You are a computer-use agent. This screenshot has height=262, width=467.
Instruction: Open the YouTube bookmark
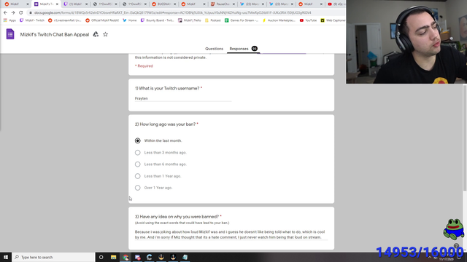click(x=308, y=20)
